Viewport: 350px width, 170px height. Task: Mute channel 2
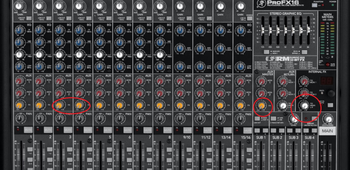coord(48,130)
